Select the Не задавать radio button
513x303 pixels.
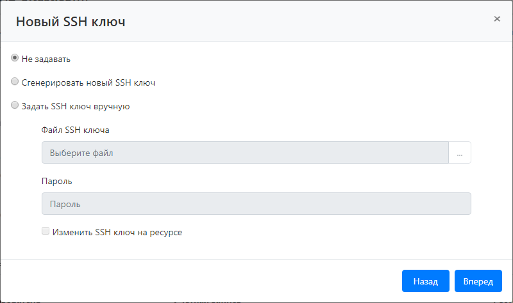tap(15, 58)
